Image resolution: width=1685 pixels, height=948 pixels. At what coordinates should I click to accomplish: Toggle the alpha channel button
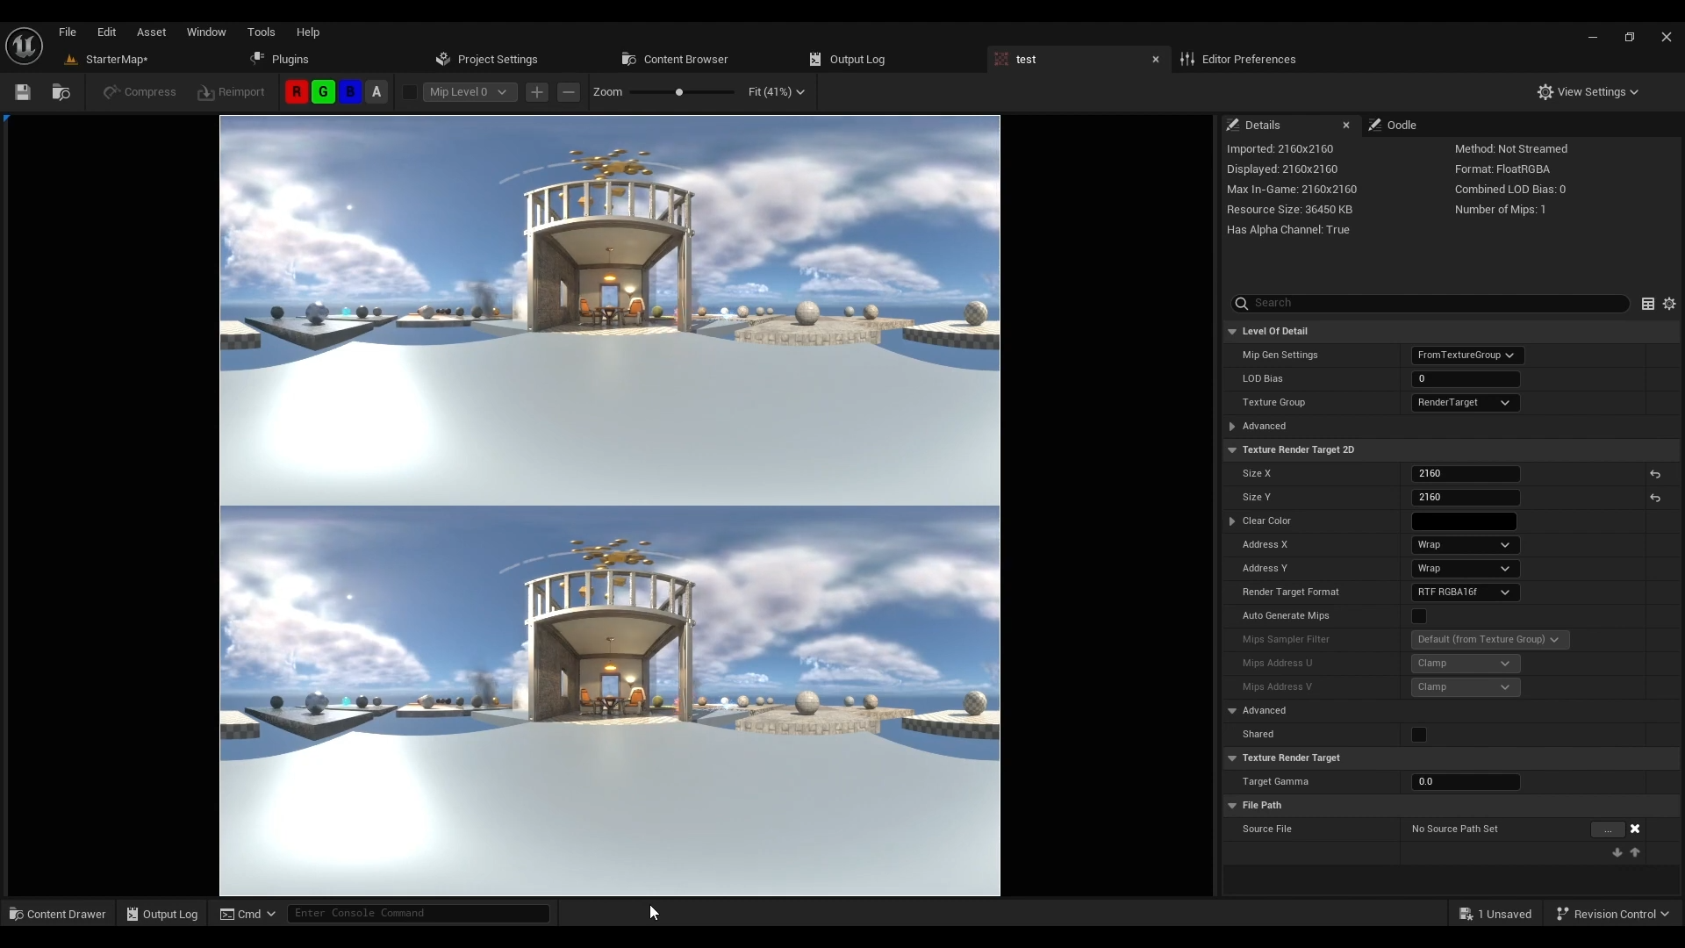376,92
